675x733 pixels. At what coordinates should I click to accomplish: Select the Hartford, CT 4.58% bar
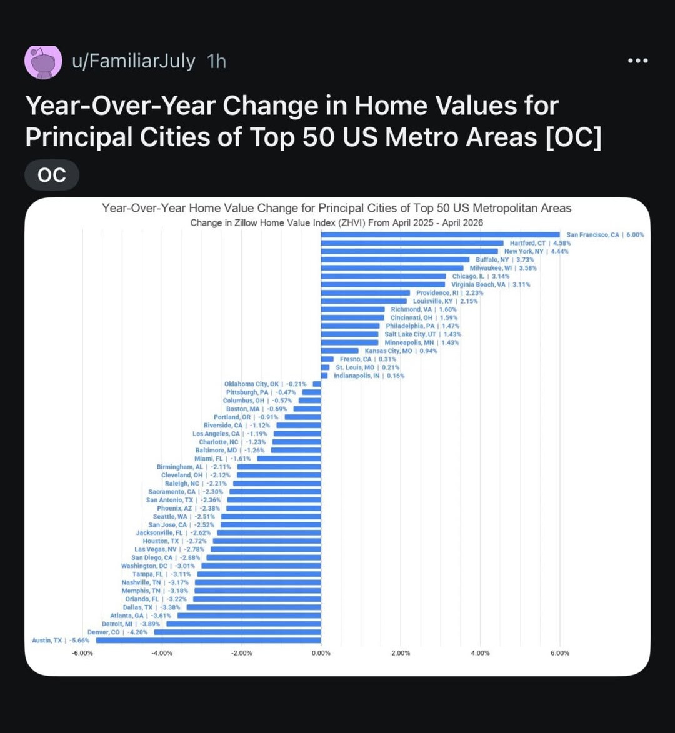coord(412,243)
